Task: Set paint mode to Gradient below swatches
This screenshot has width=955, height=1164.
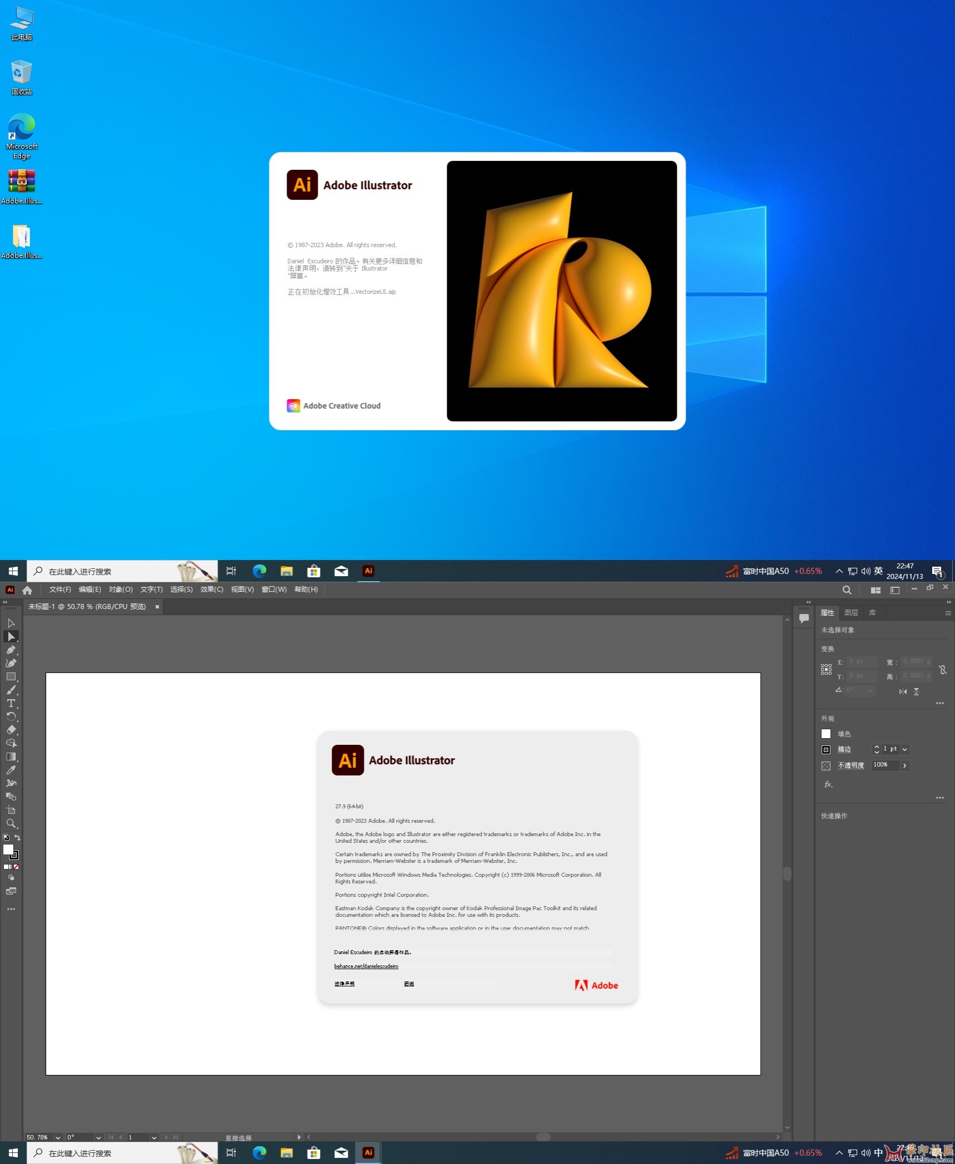Action: pos(11,867)
